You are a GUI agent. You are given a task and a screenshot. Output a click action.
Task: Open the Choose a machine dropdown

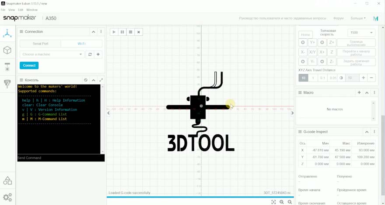(x=52, y=55)
